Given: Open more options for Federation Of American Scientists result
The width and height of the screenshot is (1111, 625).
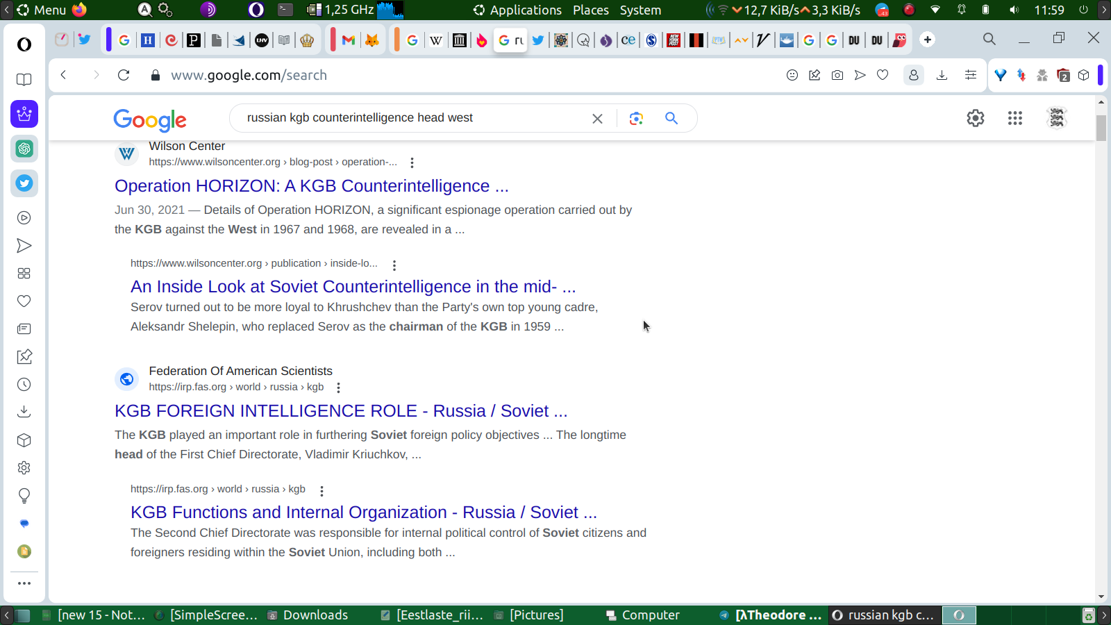Looking at the screenshot, I should [338, 387].
